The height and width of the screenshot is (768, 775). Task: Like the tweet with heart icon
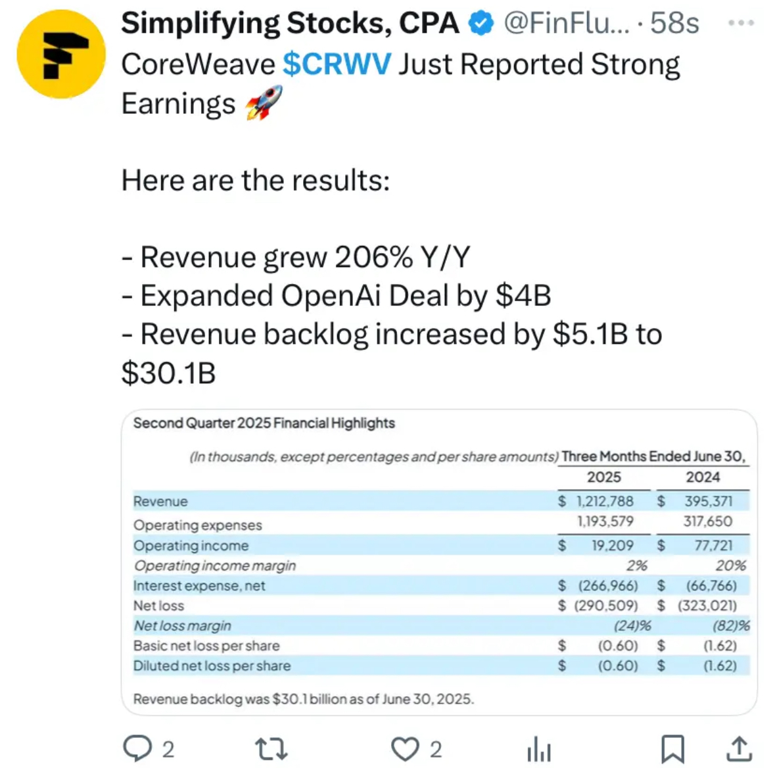(x=405, y=748)
